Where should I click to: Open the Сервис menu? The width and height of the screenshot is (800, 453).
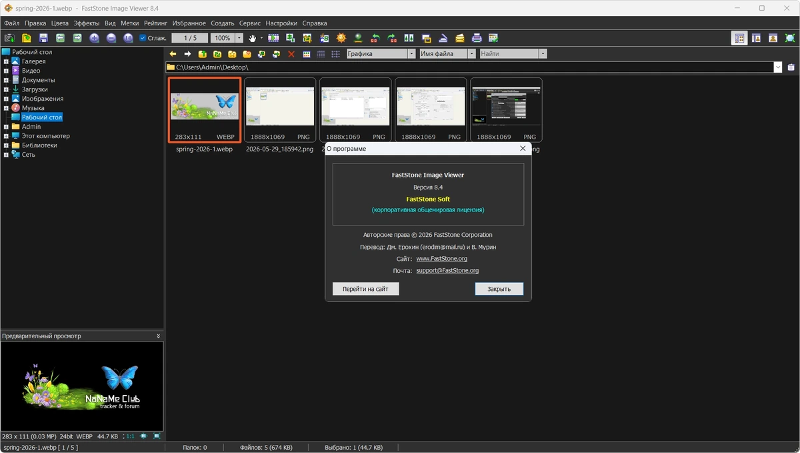tap(250, 23)
